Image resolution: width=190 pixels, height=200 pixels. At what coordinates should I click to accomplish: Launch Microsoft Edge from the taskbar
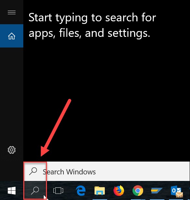point(81,191)
